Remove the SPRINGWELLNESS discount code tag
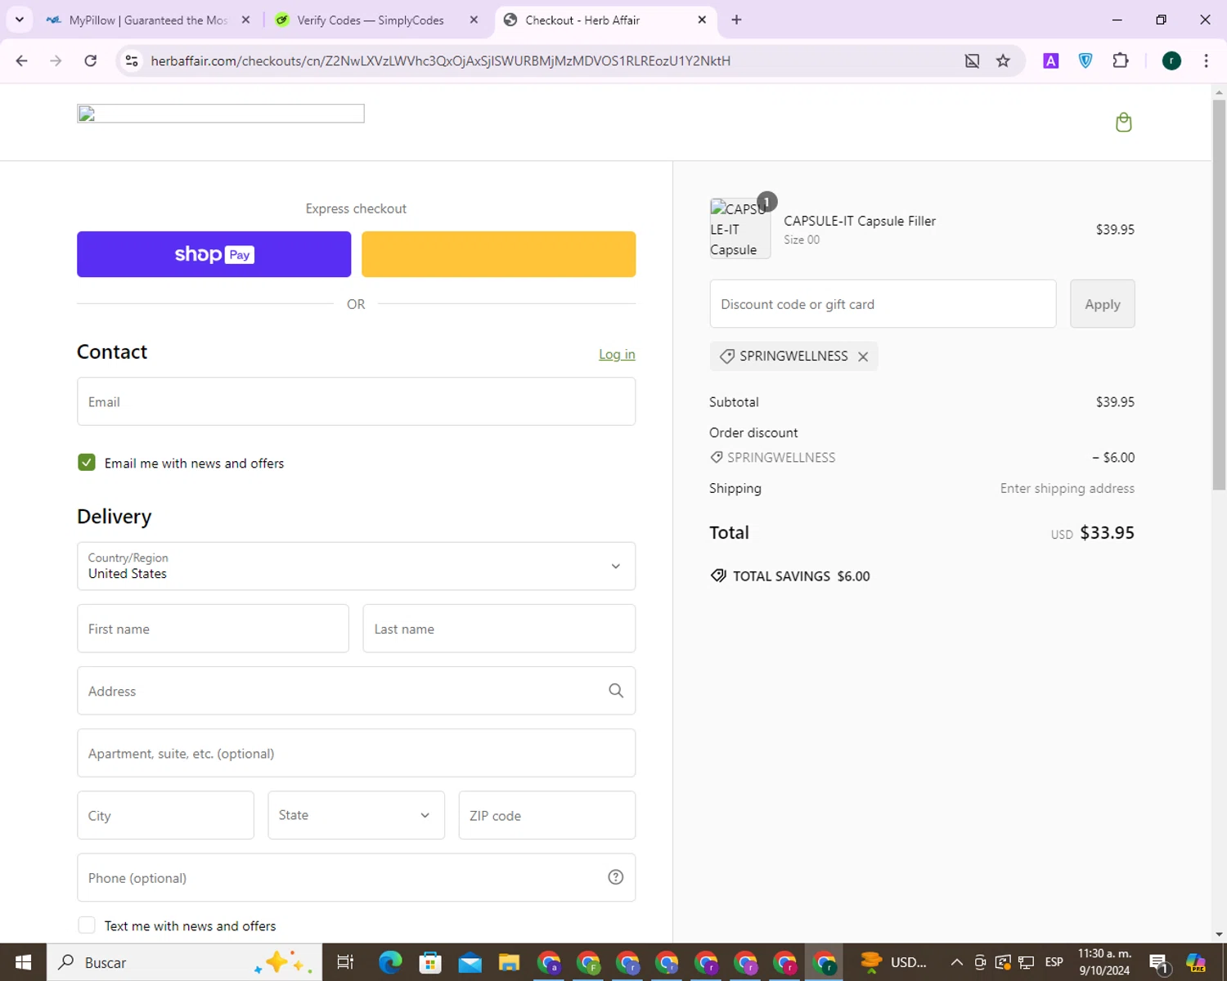Screen dimensions: 1227x981 point(863,356)
